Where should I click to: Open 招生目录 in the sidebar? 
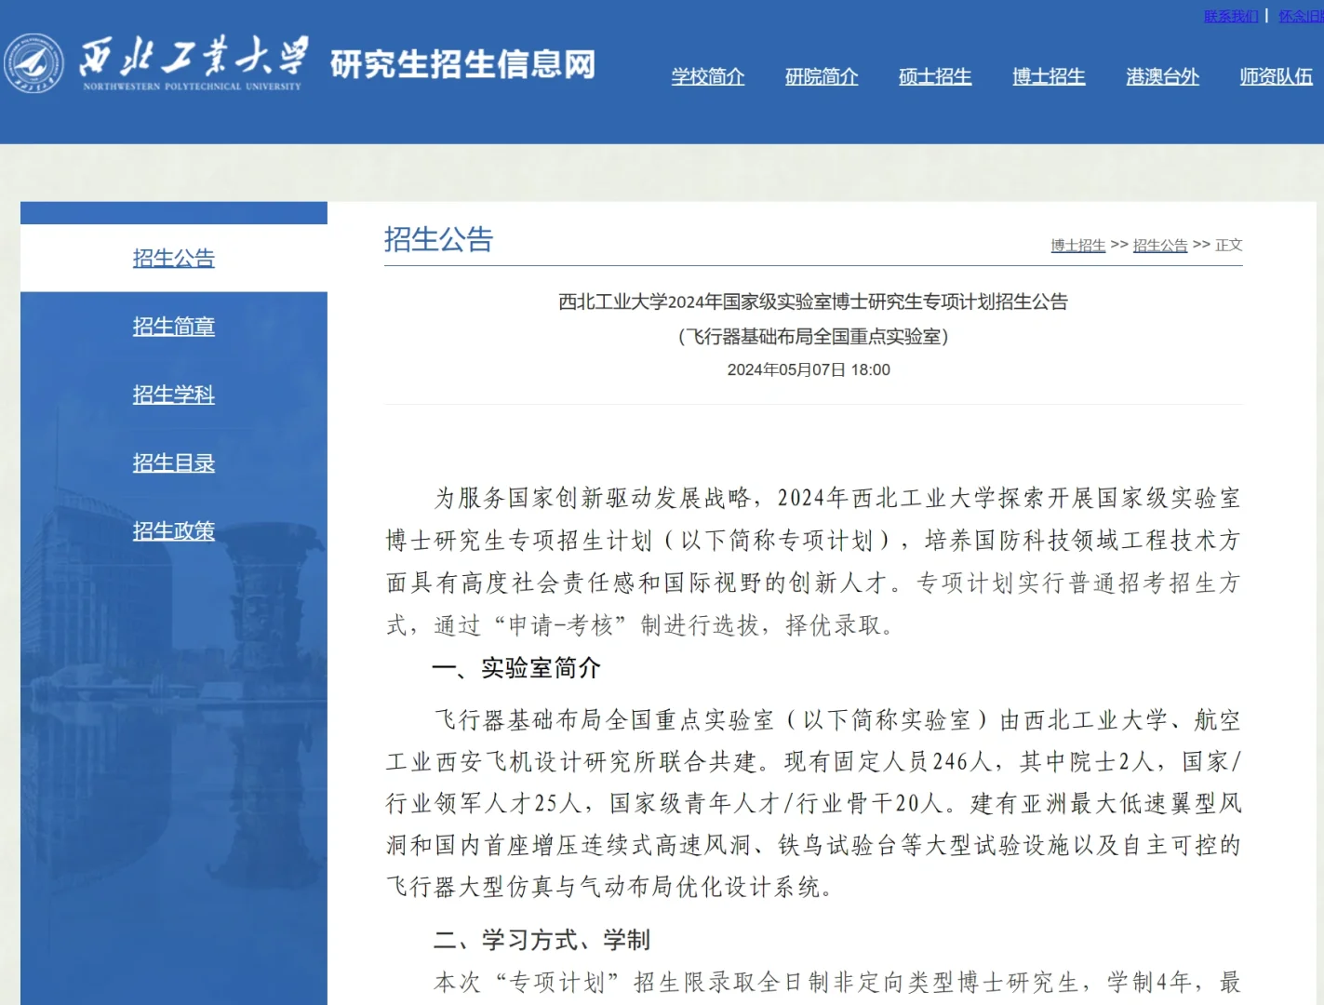[x=174, y=462]
